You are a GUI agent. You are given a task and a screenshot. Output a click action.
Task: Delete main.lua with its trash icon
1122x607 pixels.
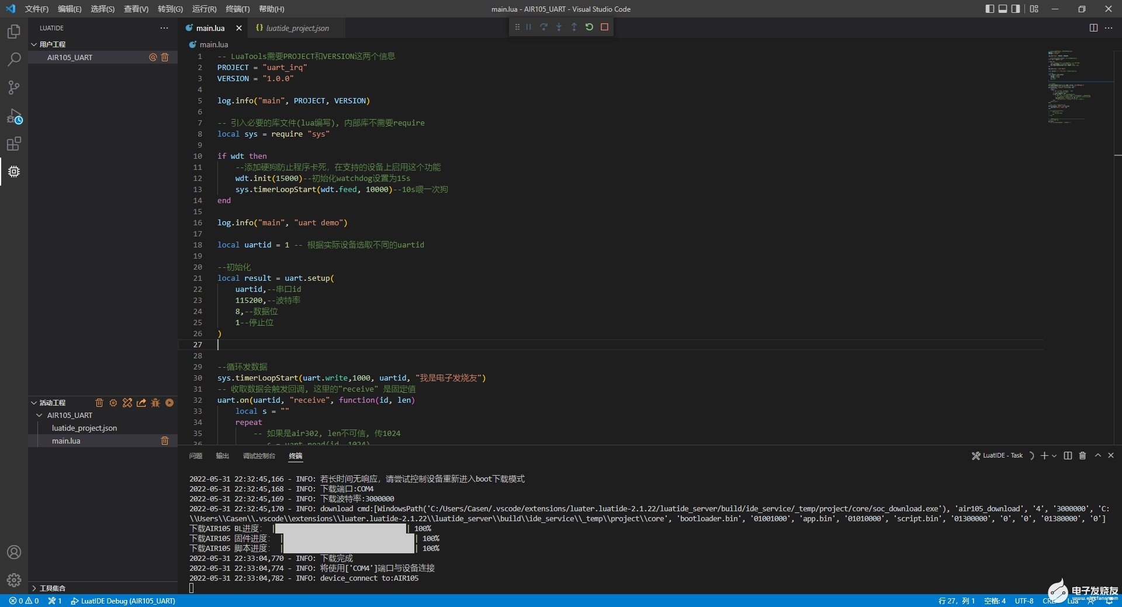click(x=165, y=441)
